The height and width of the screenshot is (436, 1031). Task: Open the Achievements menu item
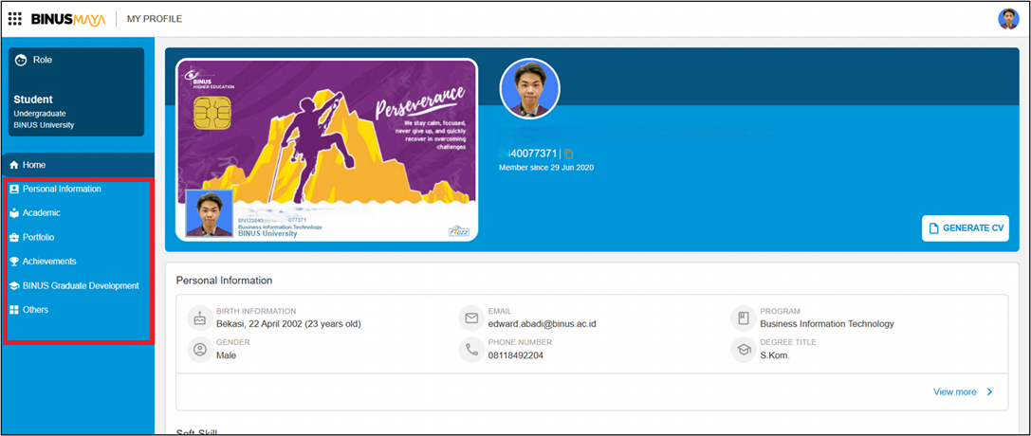point(78,262)
